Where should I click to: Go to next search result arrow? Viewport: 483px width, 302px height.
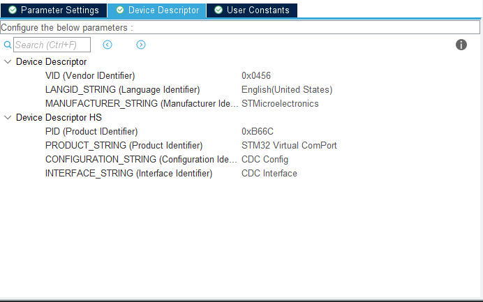pyautogui.click(x=141, y=45)
